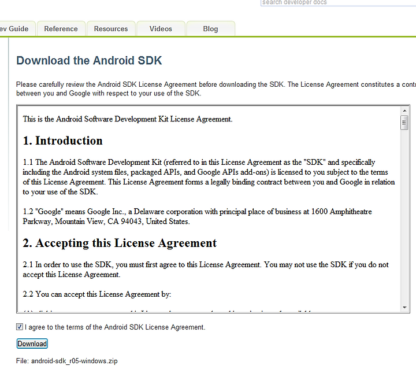Open the Resources tab
416x369 pixels.
(x=111, y=29)
